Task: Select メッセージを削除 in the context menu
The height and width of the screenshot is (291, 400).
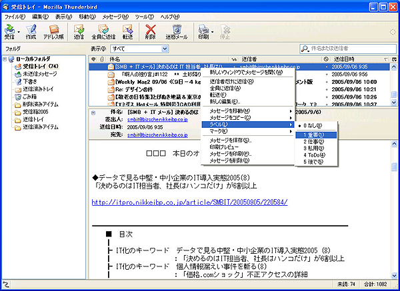Action: tap(248, 160)
